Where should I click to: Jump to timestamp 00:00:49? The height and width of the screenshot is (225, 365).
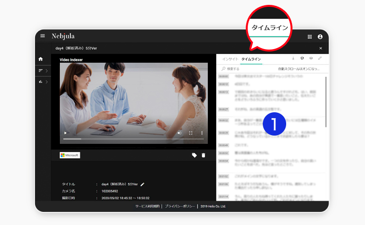(x=223, y=145)
